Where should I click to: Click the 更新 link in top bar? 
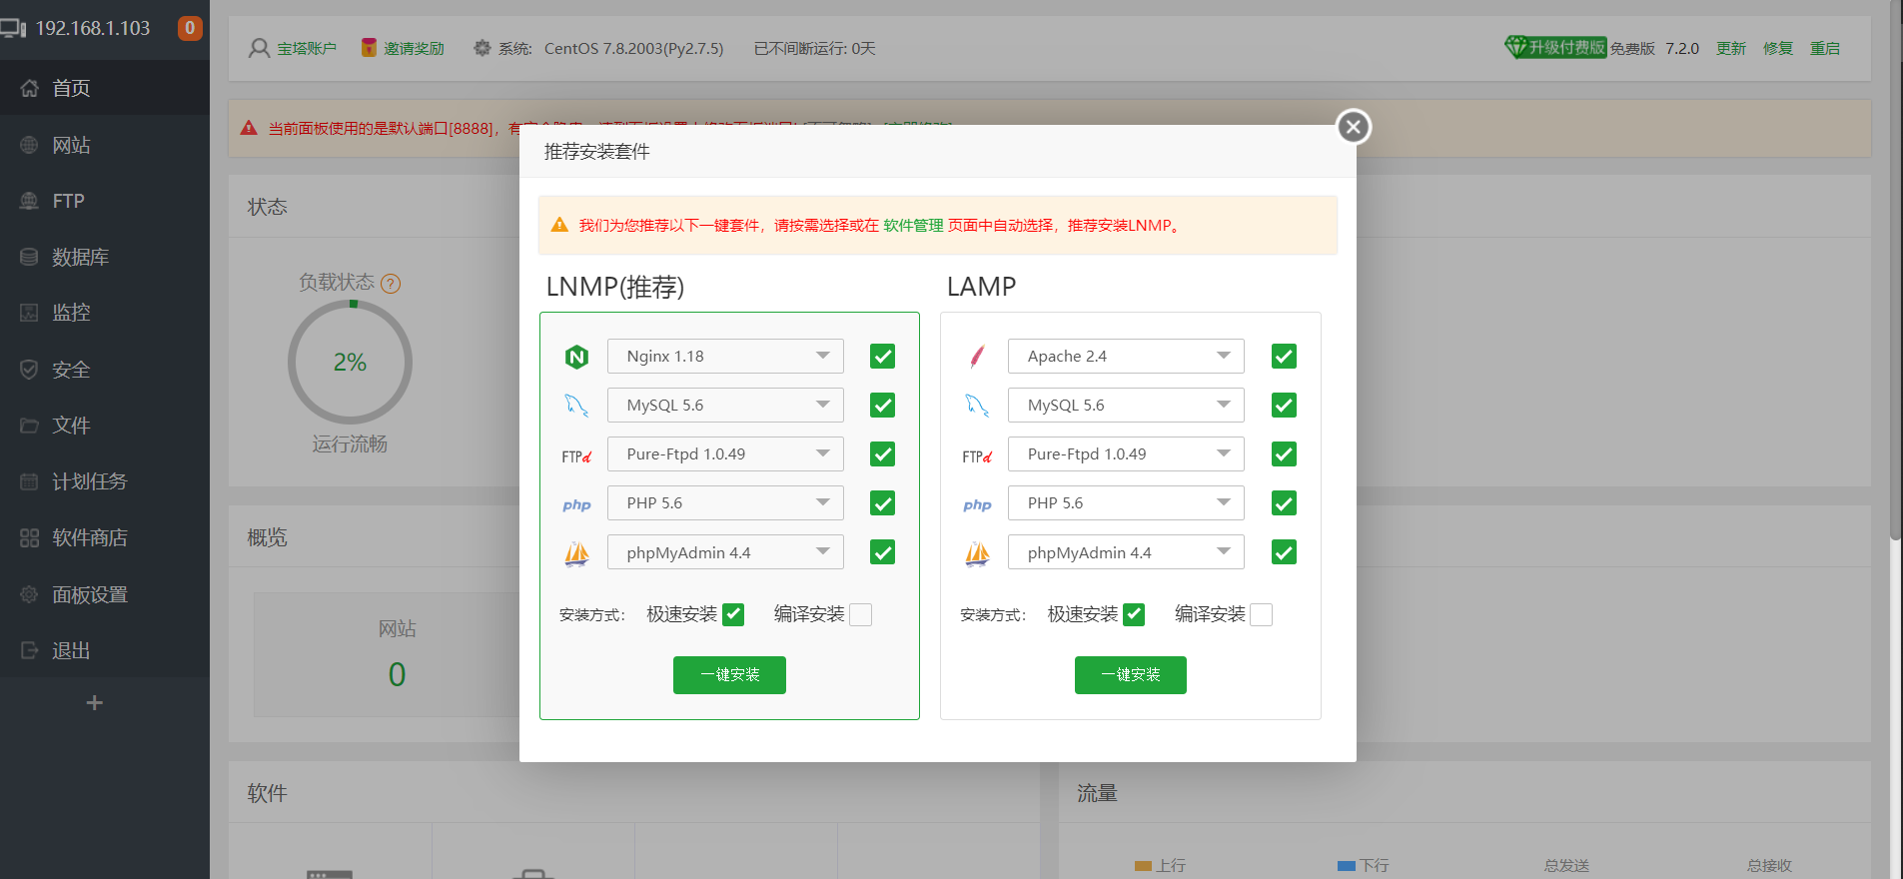click(1731, 49)
